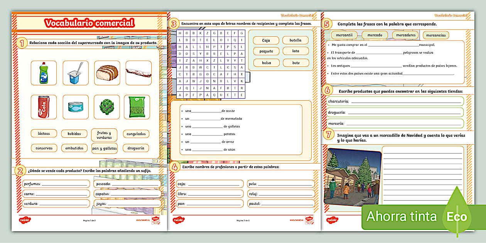The image size is (486, 243).
Task: Click the 'Ahorra tinta Eco' badge
Action: point(417,216)
